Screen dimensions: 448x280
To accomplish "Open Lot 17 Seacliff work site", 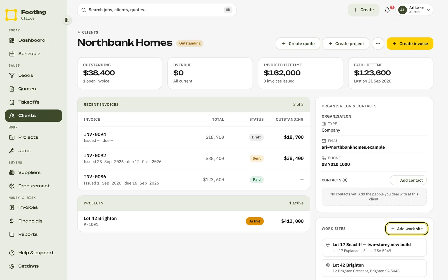I will pos(374,248).
